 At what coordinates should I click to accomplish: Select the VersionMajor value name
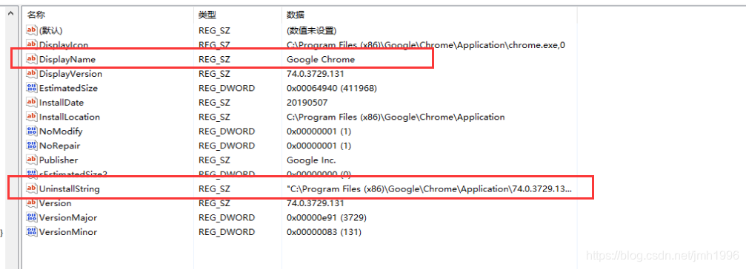(x=68, y=218)
